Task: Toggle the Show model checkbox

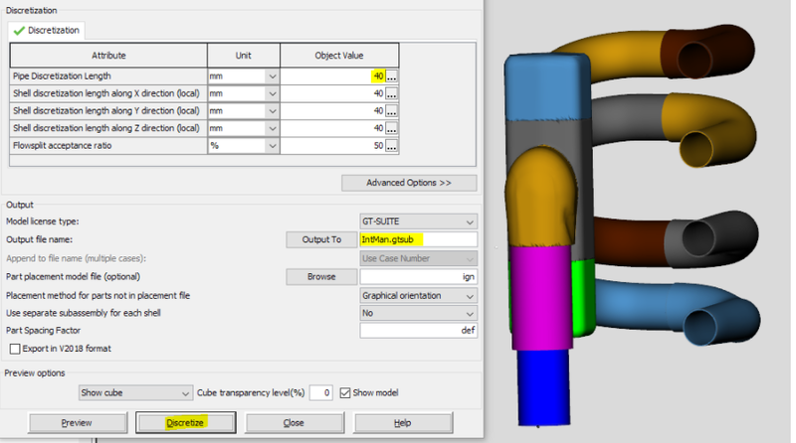Action: click(345, 392)
